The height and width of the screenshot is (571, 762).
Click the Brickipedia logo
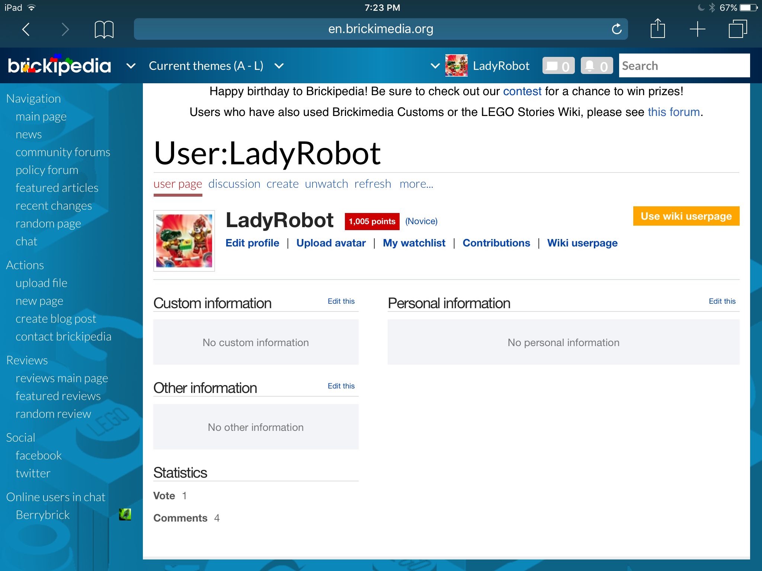(60, 66)
